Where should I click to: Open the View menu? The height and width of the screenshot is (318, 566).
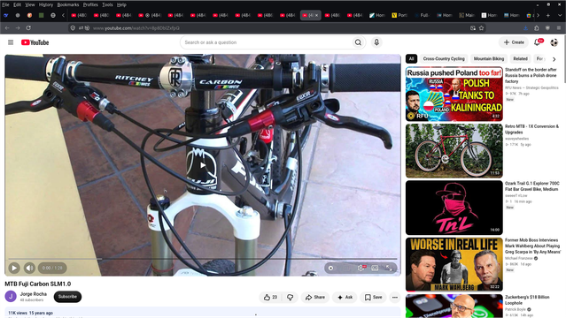click(30, 4)
